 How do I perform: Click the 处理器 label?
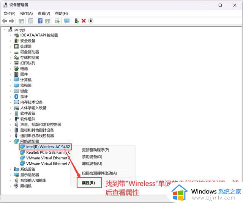26,46
